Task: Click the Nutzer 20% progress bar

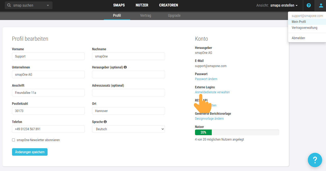Action: click(237, 132)
